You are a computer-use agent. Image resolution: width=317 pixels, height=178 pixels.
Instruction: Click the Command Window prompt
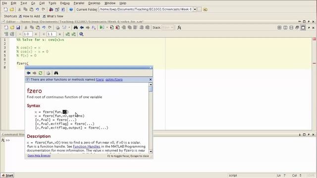click(8, 140)
